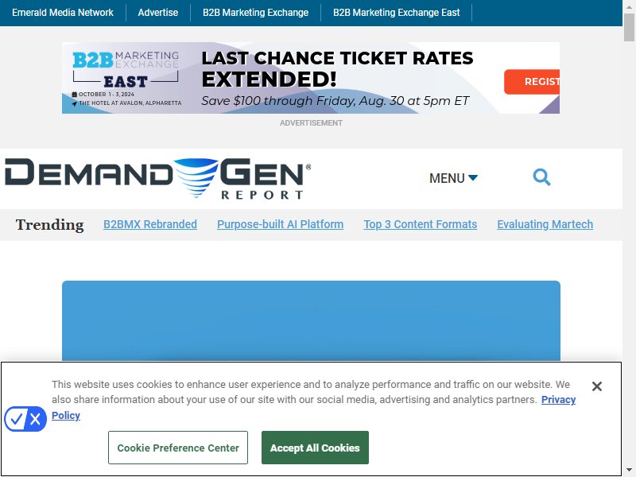Open Top 3 Content Formats link
The image size is (636, 477).
[x=421, y=224]
